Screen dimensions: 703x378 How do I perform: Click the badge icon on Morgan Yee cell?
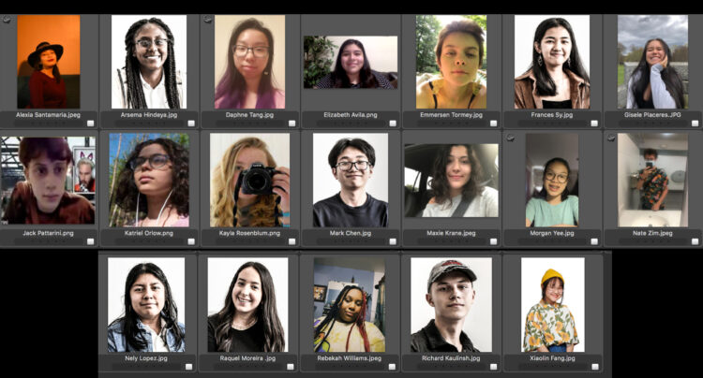tap(510, 138)
